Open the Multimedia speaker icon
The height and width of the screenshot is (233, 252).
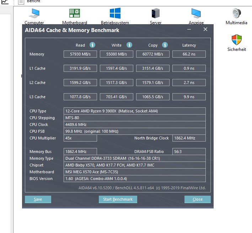pos(236,13)
